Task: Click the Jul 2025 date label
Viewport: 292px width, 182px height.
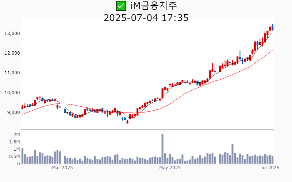Action: [270, 168]
